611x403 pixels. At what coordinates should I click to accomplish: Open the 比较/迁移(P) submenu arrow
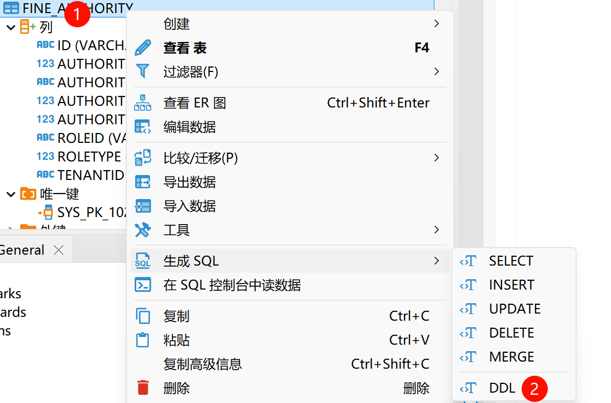pos(436,158)
